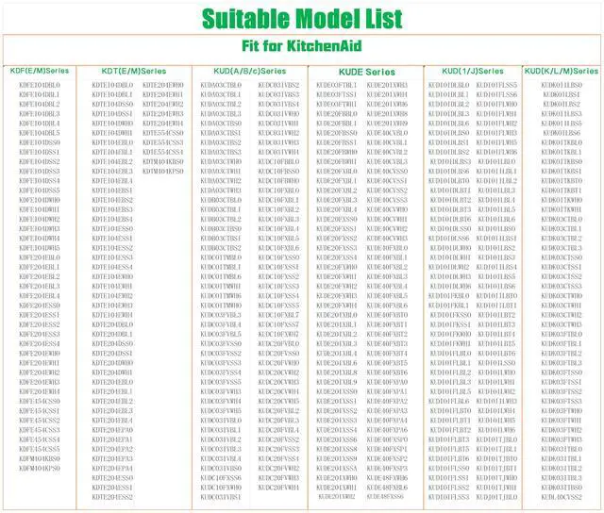Click model number KDTE204EPA4

click(112, 469)
